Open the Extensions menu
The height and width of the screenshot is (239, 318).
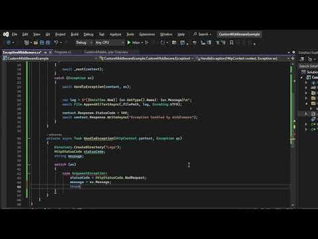coord(147,35)
